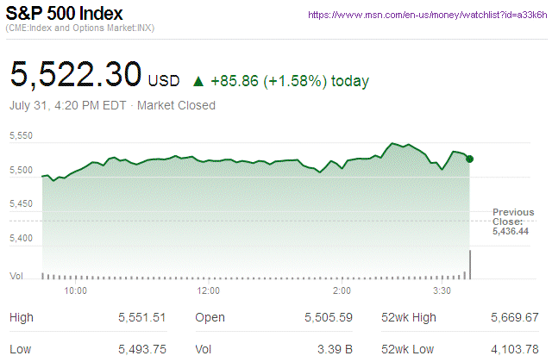Click the tall closing volume bar
This screenshot has height=362, width=552.
coord(470,264)
